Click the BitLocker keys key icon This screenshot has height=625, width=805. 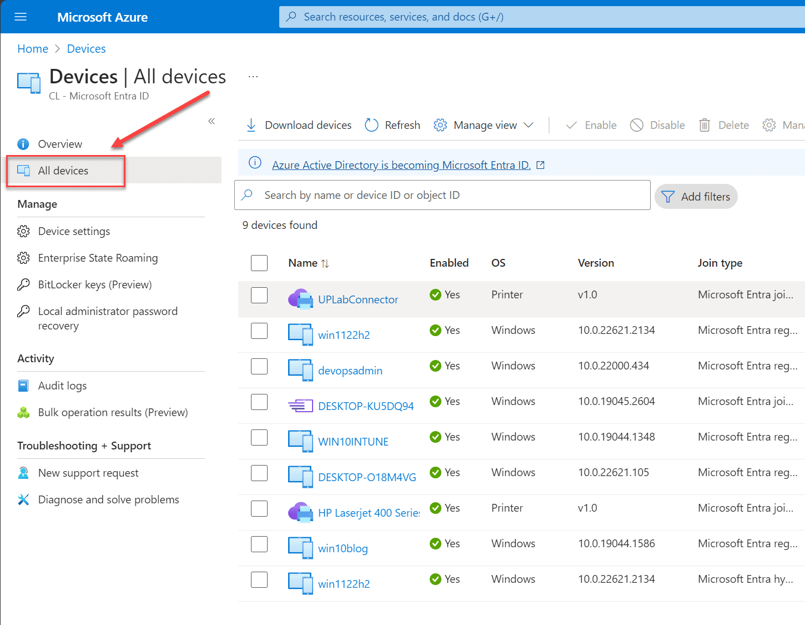23,284
